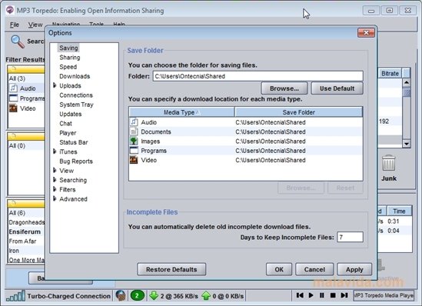
Task: Click the Save Folder column header
Action: (298, 112)
